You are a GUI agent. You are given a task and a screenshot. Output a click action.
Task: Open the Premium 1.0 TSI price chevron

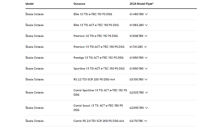tap(146, 36)
